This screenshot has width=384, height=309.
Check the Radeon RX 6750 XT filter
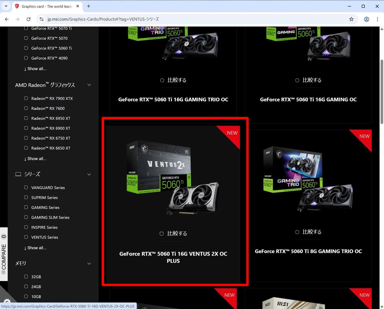point(26,138)
